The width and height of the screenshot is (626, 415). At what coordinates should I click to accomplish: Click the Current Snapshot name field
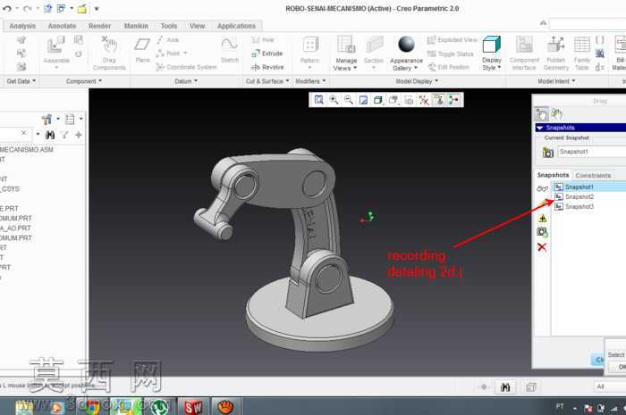(592, 152)
